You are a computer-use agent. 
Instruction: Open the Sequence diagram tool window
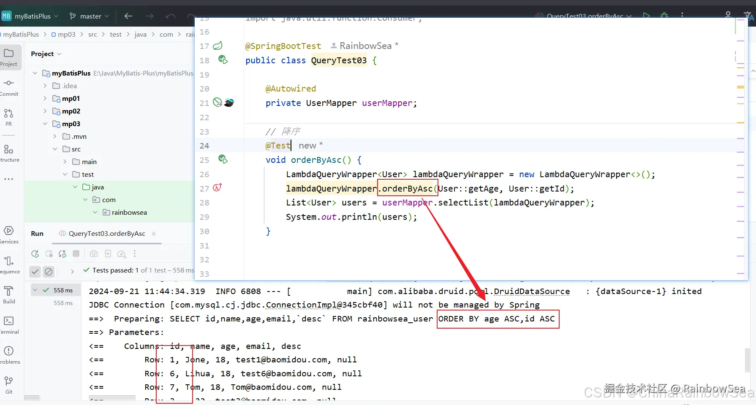coord(9,265)
